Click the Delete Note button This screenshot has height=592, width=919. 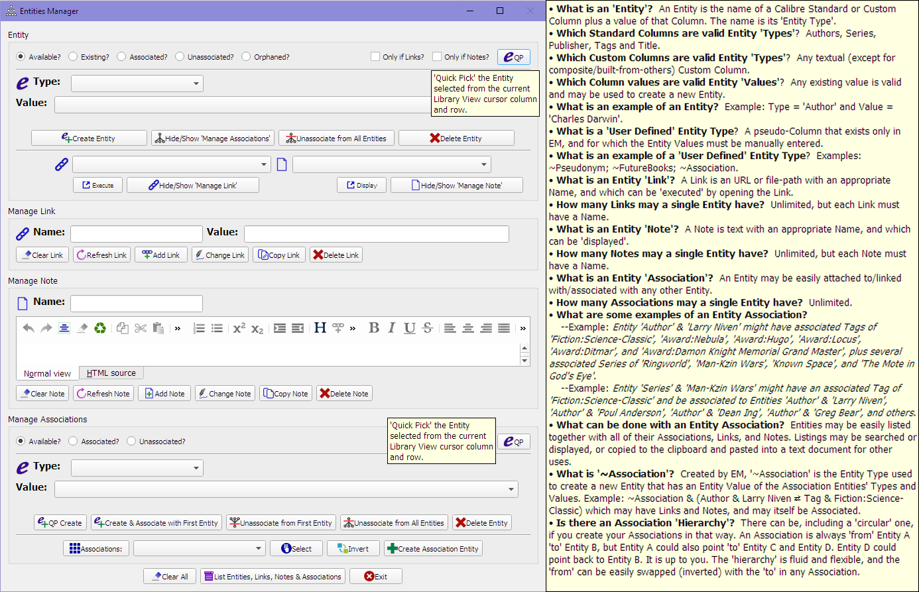tap(344, 393)
